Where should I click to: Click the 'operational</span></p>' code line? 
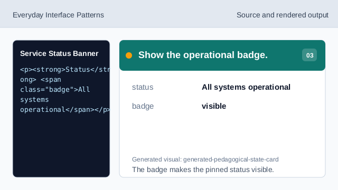[x=65, y=109]
